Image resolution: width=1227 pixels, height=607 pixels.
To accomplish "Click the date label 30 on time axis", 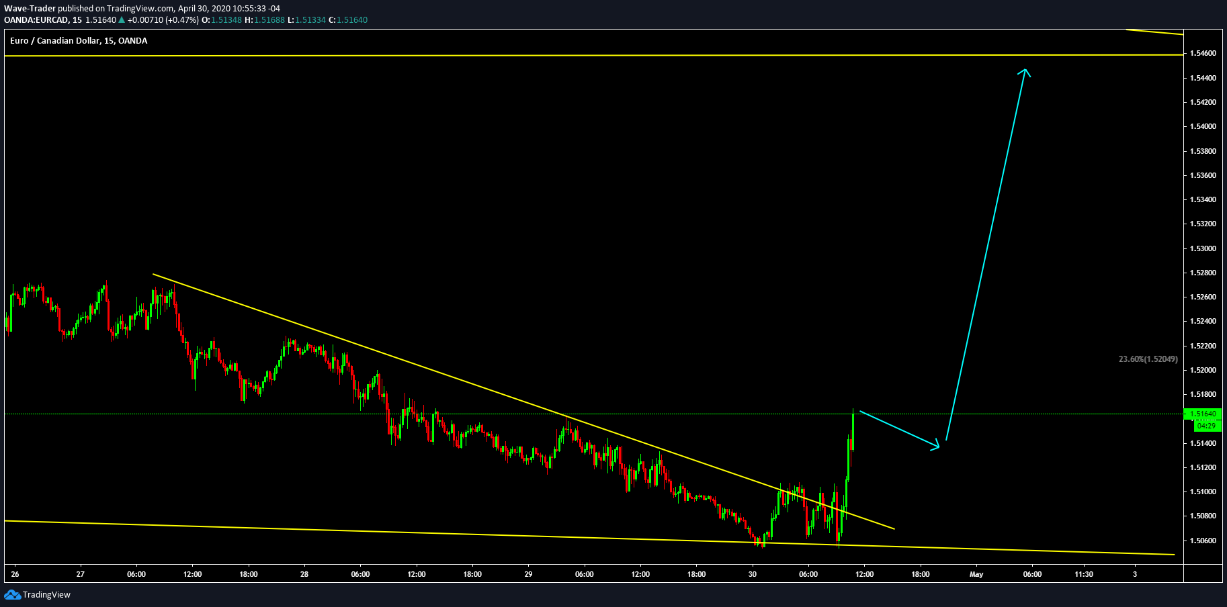I will coord(753,574).
